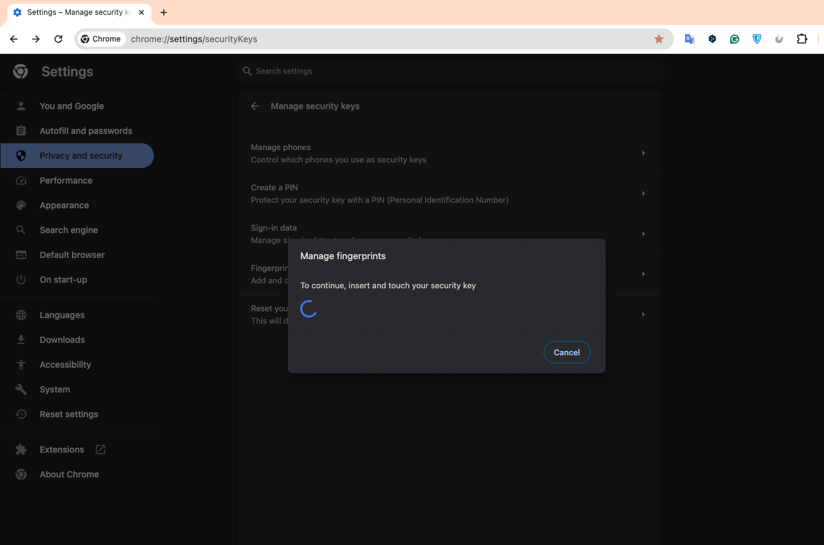Select Appearance in the sidebar
This screenshot has height=545, width=824.
click(x=64, y=205)
